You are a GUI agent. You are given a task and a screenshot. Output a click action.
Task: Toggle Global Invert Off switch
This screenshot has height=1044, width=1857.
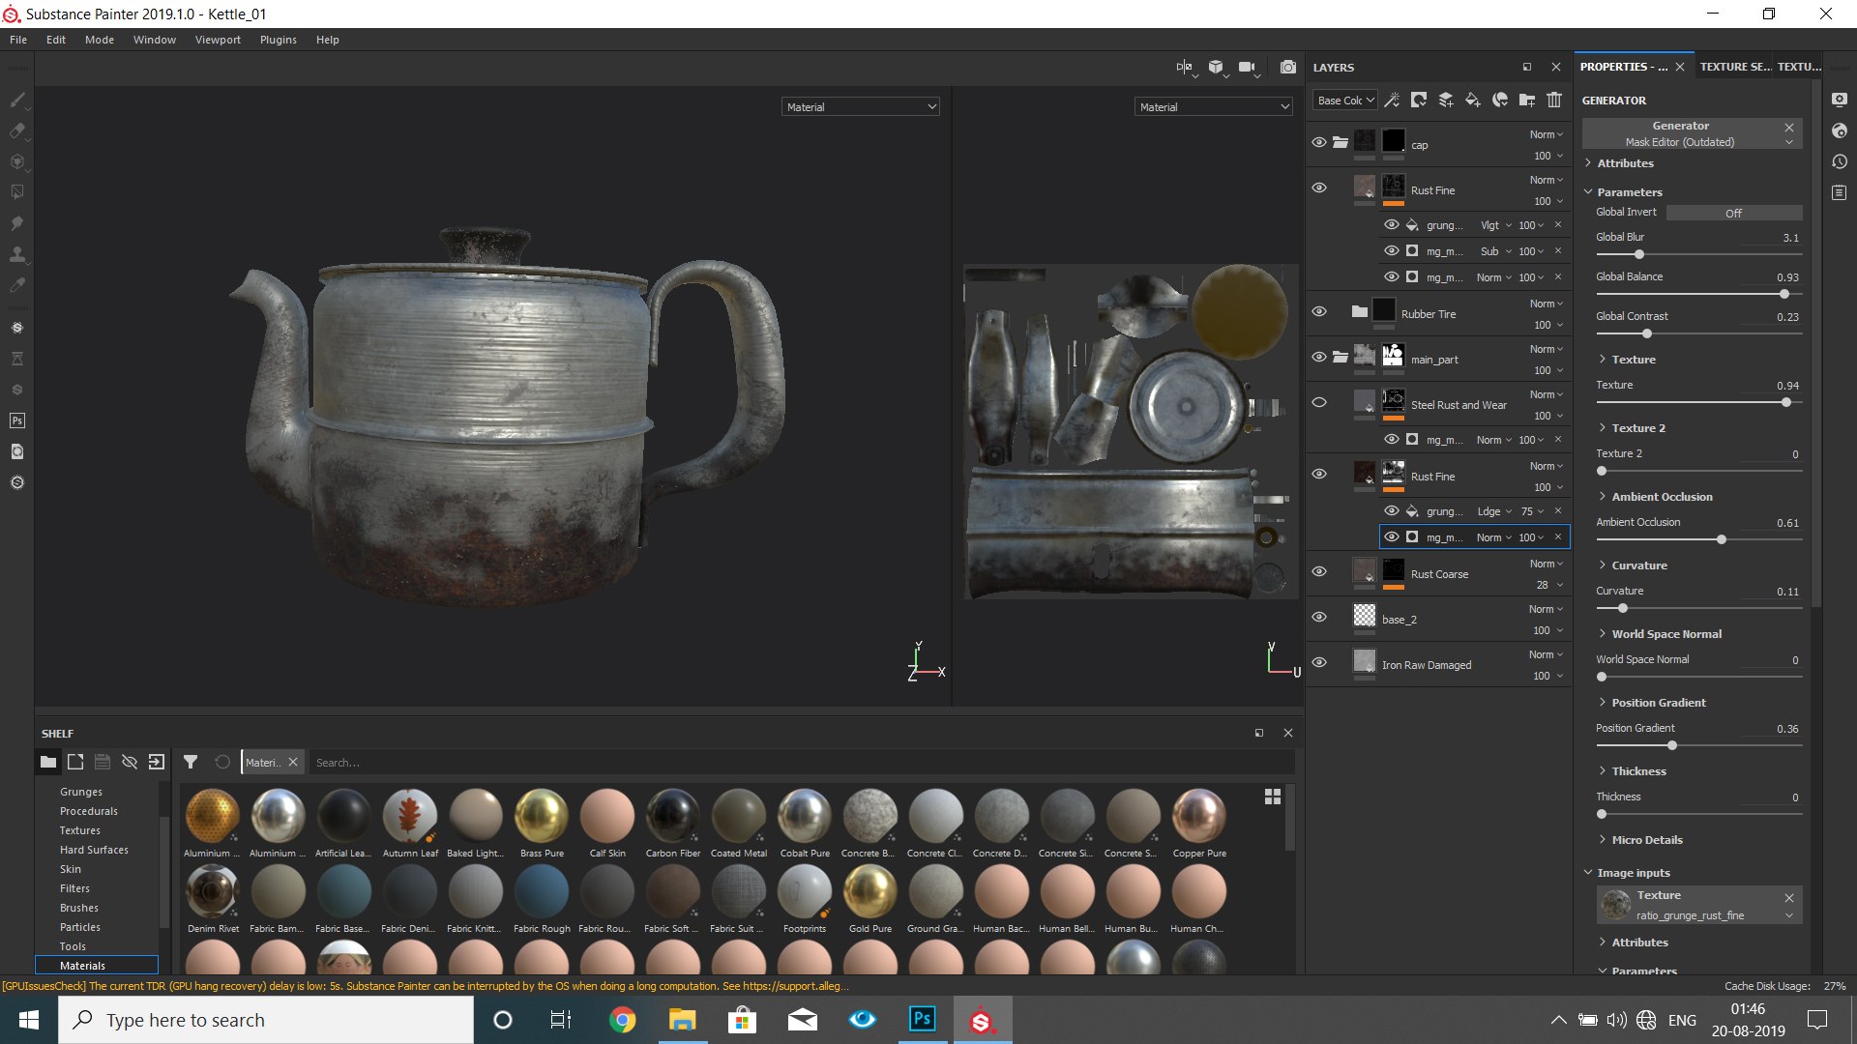(1733, 213)
